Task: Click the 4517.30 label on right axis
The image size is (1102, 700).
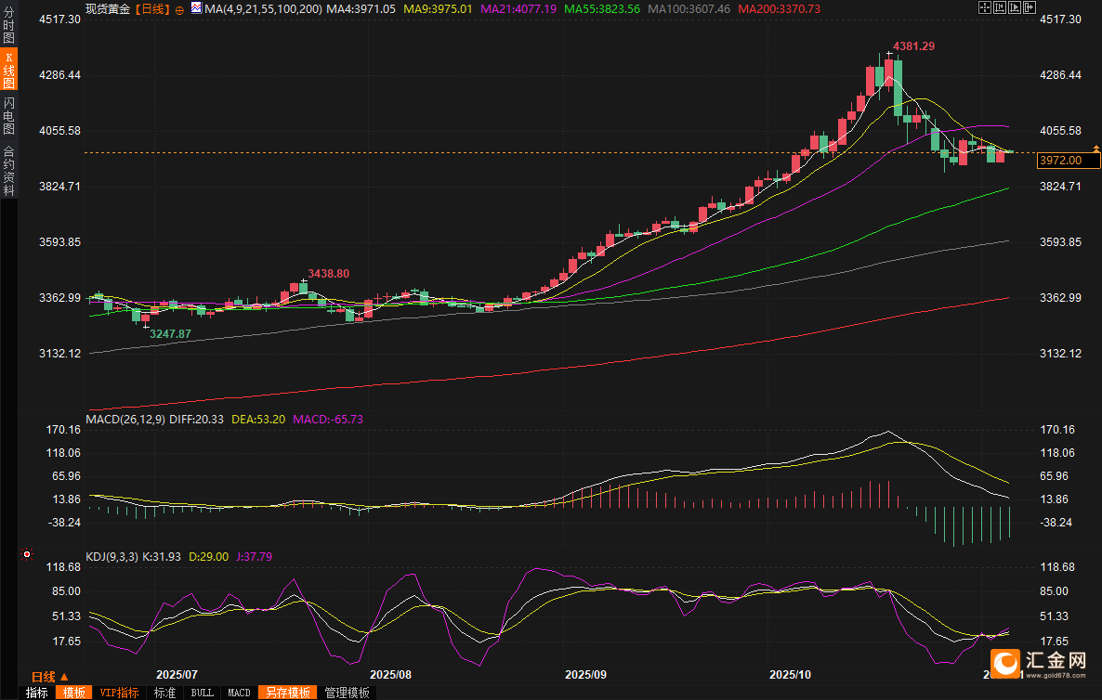Action: 1060,19
